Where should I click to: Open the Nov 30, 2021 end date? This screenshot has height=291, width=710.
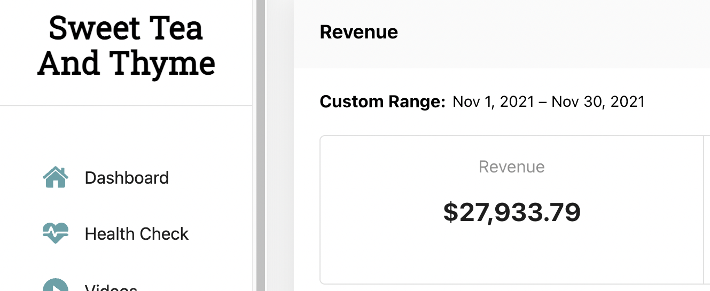(x=598, y=101)
